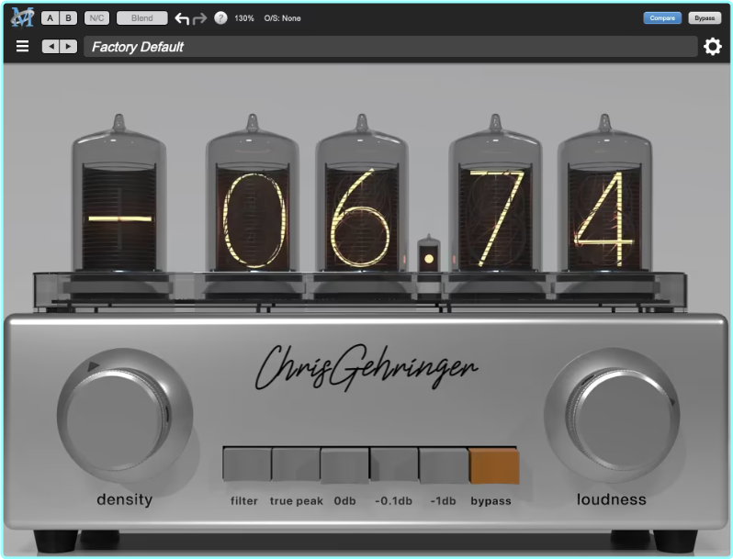Open the Factory Default preset dropdown
The height and width of the screenshot is (559, 733).
click(390, 47)
